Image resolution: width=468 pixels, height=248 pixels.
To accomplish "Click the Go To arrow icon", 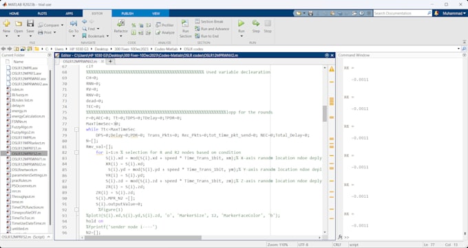I will point(74,23).
